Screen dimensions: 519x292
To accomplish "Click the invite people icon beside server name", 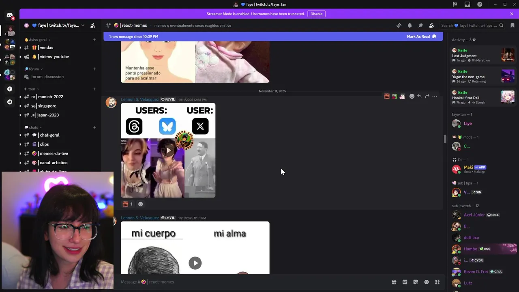I will [x=93, y=25].
